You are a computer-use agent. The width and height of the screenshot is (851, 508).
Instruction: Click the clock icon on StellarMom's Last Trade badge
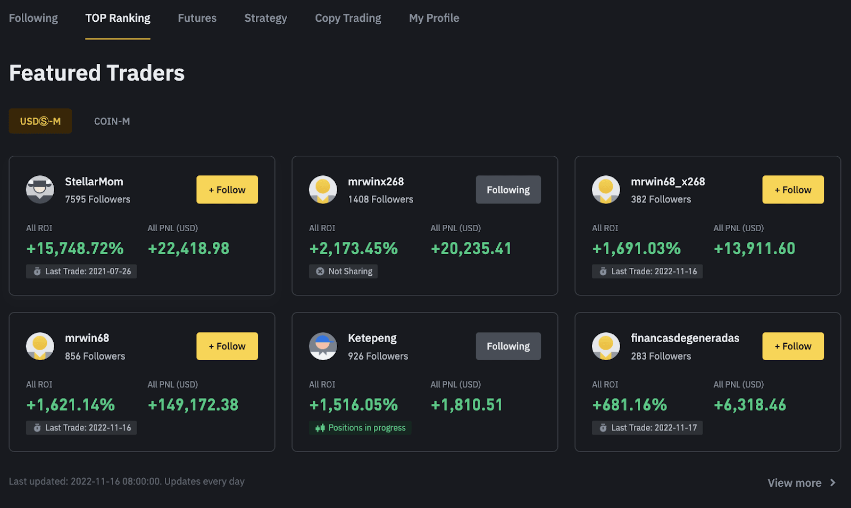pyautogui.click(x=37, y=271)
